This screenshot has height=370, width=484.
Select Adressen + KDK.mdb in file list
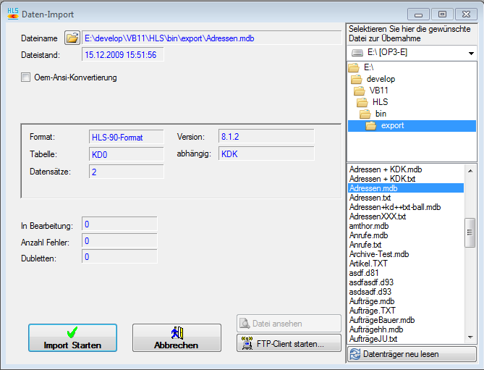(x=386, y=169)
